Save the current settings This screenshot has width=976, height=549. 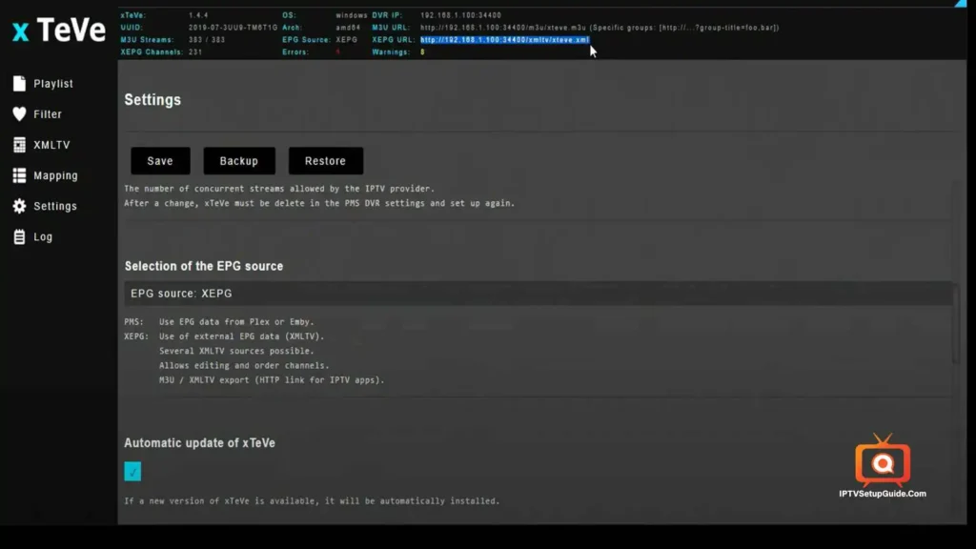(159, 160)
